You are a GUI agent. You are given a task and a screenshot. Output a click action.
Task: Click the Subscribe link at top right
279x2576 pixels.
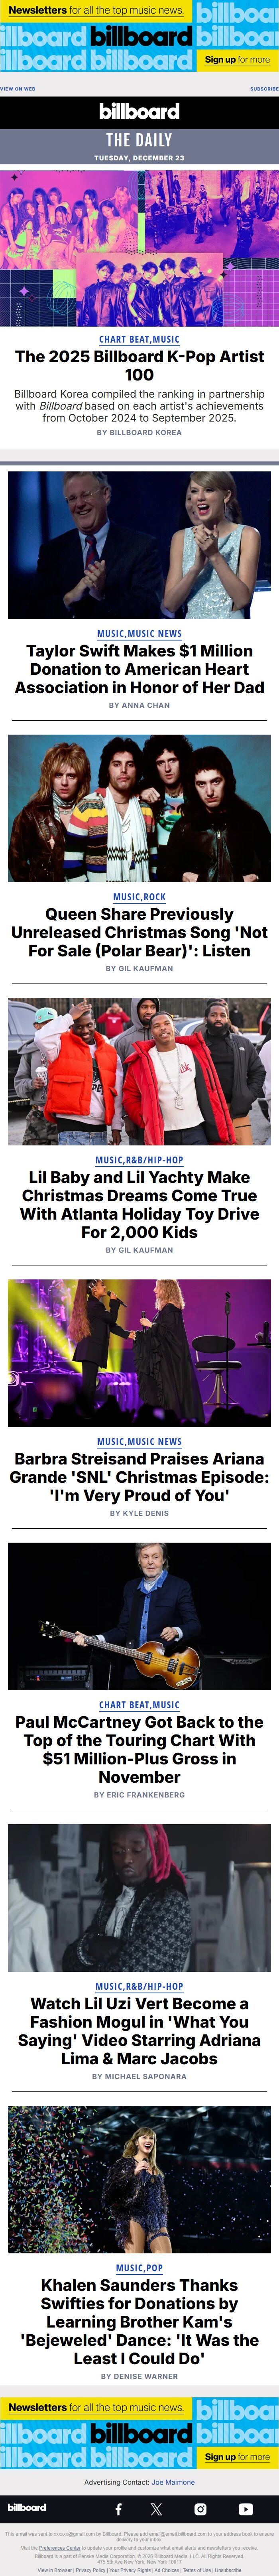[264, 89]
